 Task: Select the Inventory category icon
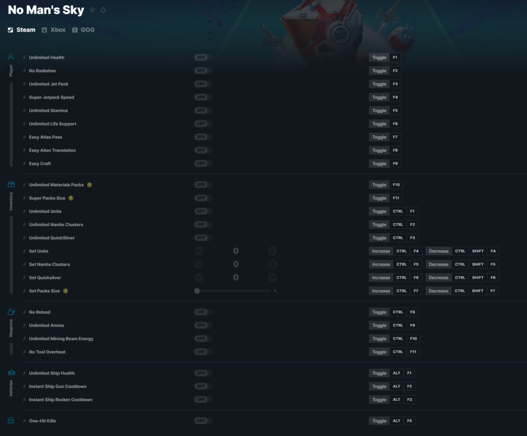11,185
